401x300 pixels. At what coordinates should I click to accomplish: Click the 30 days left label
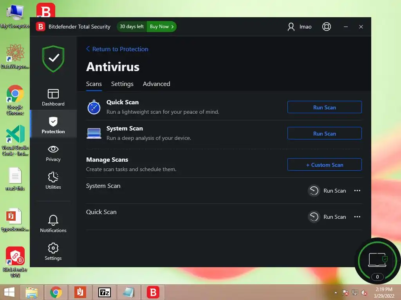coord(132,27)
